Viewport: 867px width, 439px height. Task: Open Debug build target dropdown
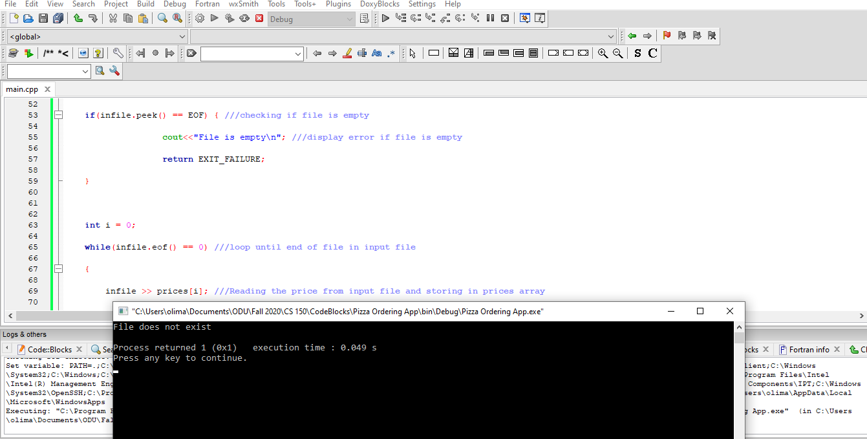312,19
